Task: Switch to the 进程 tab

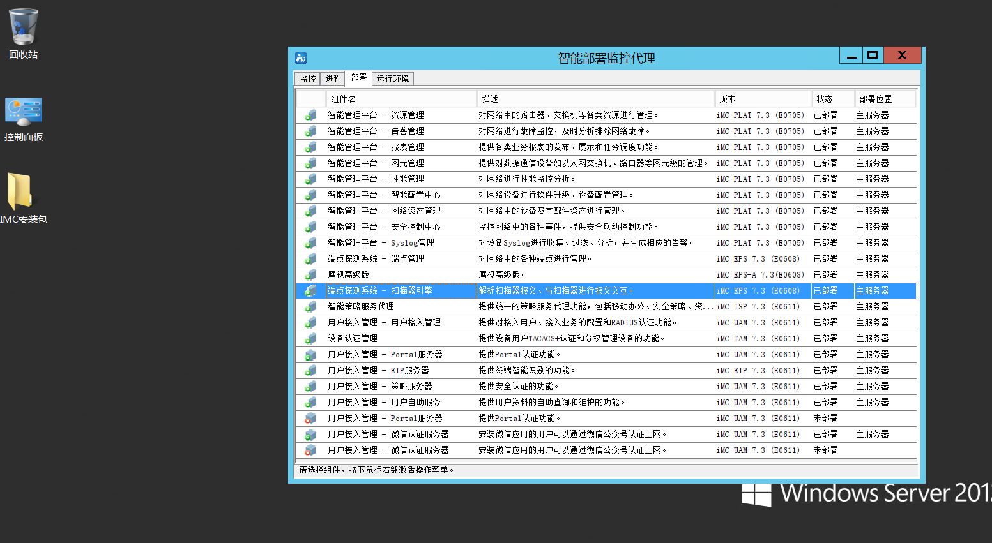Action: coord(333,78)
